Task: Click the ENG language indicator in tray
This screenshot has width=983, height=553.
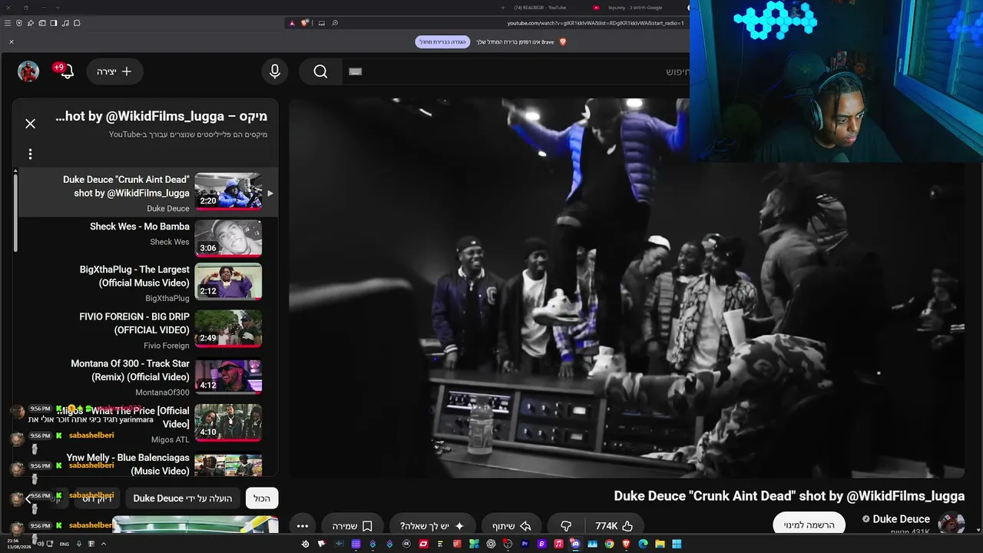Action: [x=65, y=544]
